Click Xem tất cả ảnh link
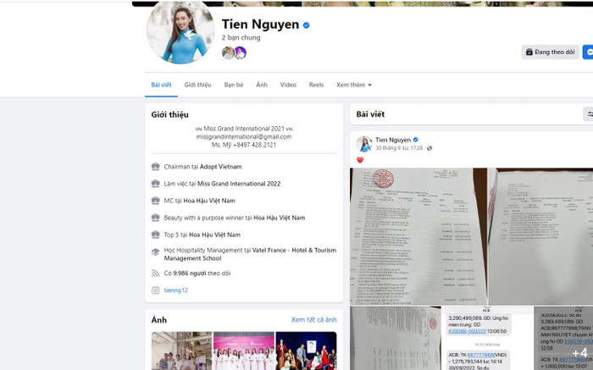The height and width of the screenshot is (370, 593). 313,320
